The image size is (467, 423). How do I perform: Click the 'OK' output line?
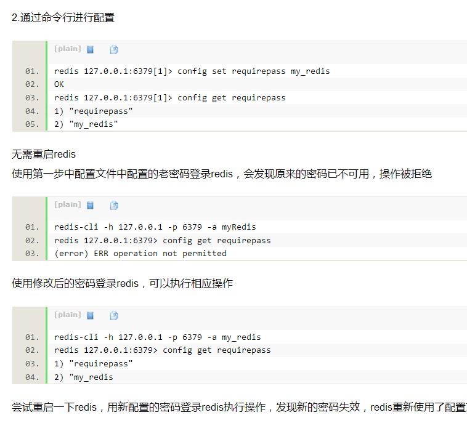pyautogui.click(x=59, y=84)
